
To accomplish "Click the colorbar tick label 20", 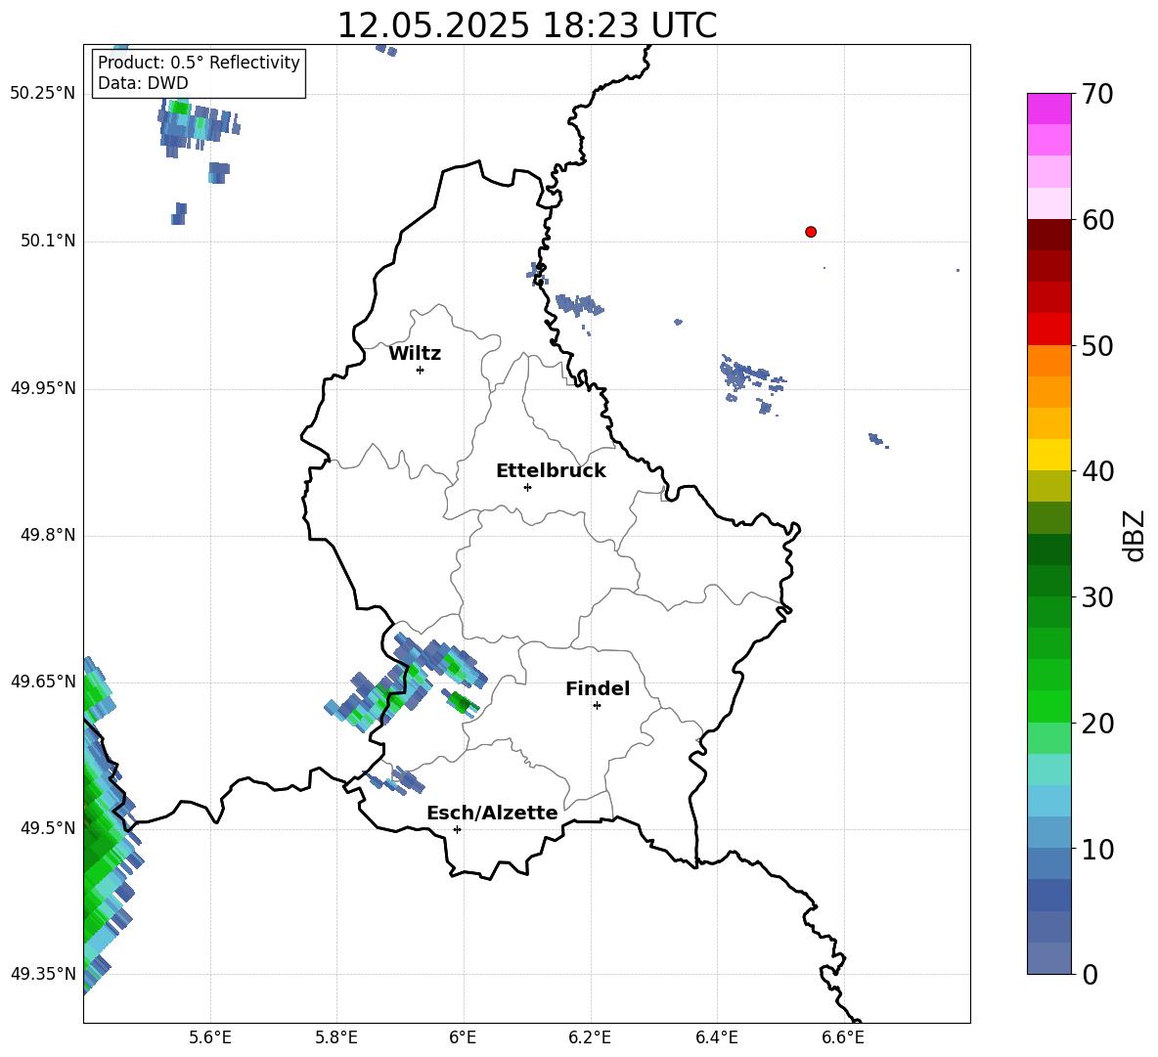I will [1098, 724].
